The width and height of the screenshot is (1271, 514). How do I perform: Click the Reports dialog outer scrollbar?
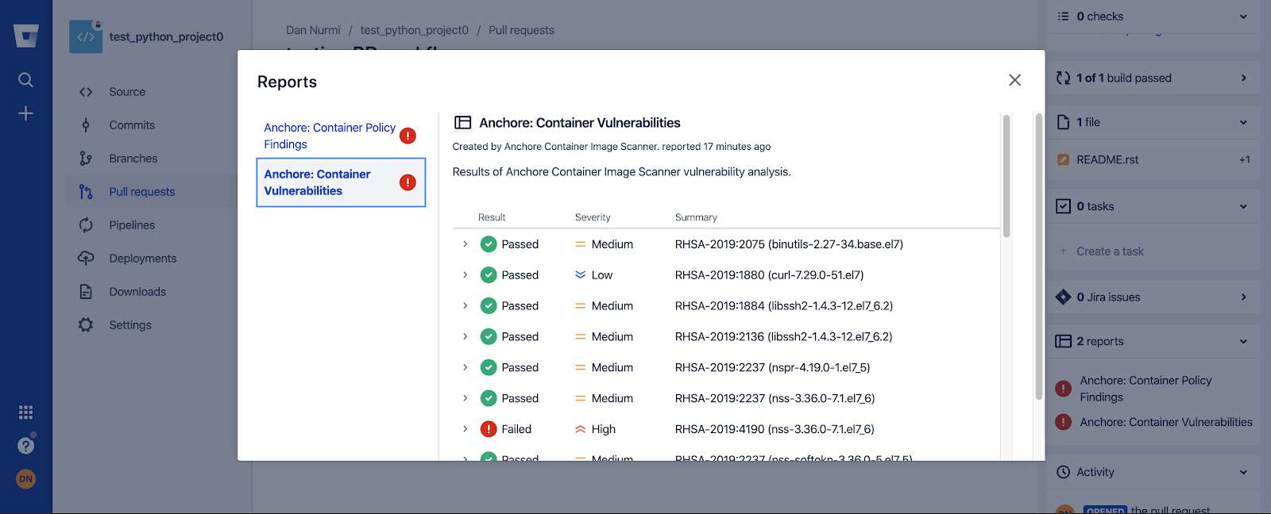pyautogui.click(x=1038, y=256)
